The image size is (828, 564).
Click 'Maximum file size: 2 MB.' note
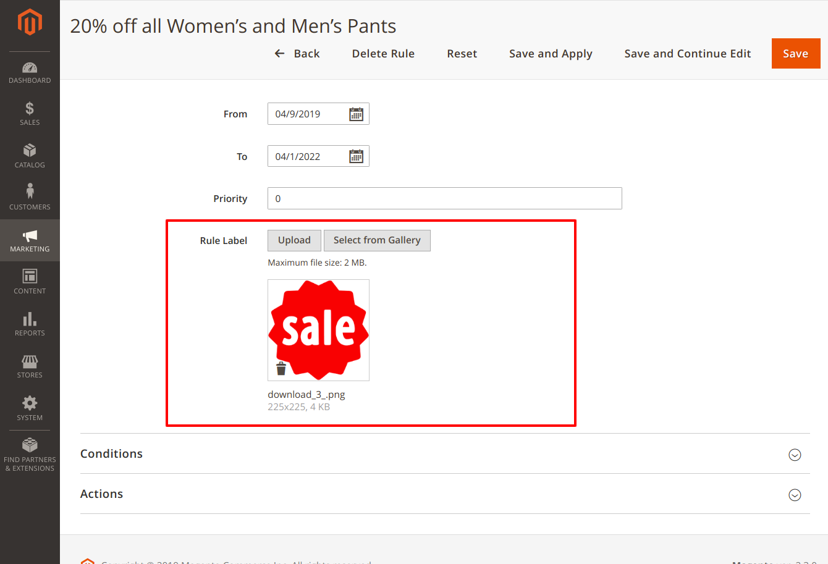[x=317, y=263]
